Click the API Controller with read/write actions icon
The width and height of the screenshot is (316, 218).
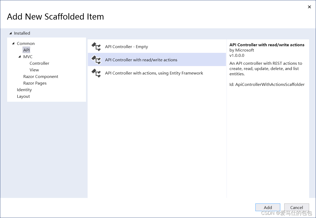pyautogui.click(x=96, y=59)
